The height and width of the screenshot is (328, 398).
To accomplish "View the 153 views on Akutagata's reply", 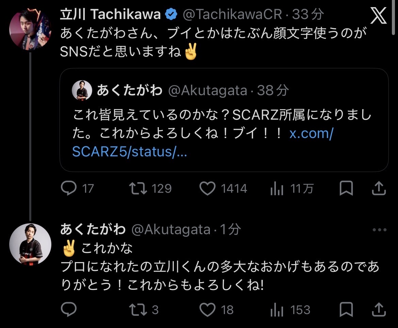I will pos(277,310).
